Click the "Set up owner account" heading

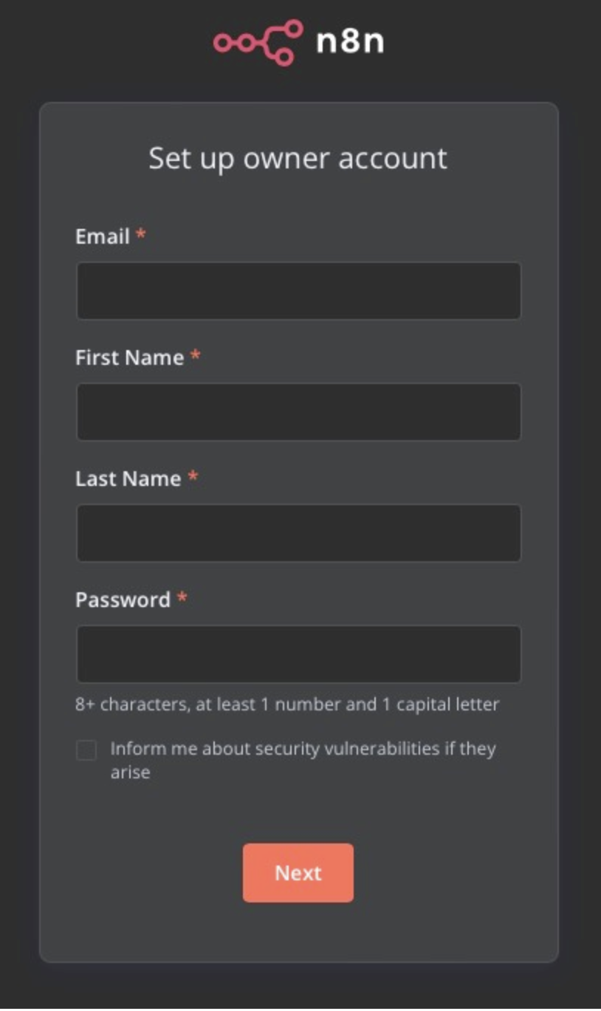(x=298, y=158)
